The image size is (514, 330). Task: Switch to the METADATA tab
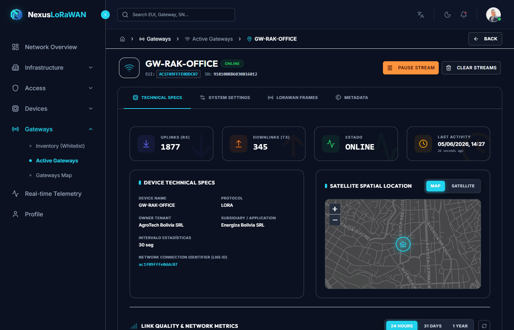coord(352,98)
